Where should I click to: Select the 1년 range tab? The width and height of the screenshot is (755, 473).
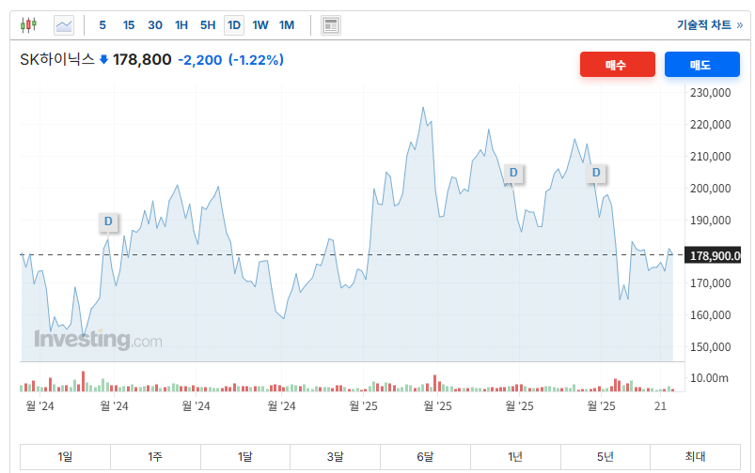click(x=515, y=457)
